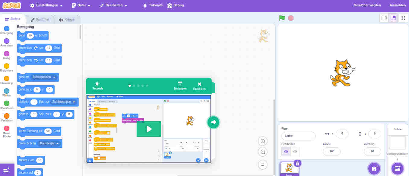The image size is (409, 176).
Task: Switch to small stage layout
Action: click(384, 18)
